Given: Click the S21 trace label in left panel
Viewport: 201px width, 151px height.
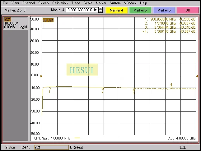Looking at the screenshot, I should pyautogui.click(x=7, y=20).
